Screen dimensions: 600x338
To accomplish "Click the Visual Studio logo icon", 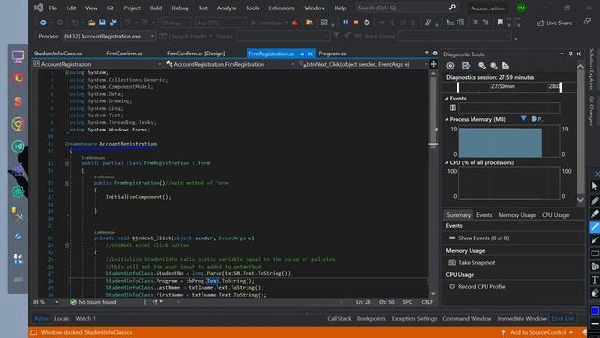I will (x=38, y=8).
